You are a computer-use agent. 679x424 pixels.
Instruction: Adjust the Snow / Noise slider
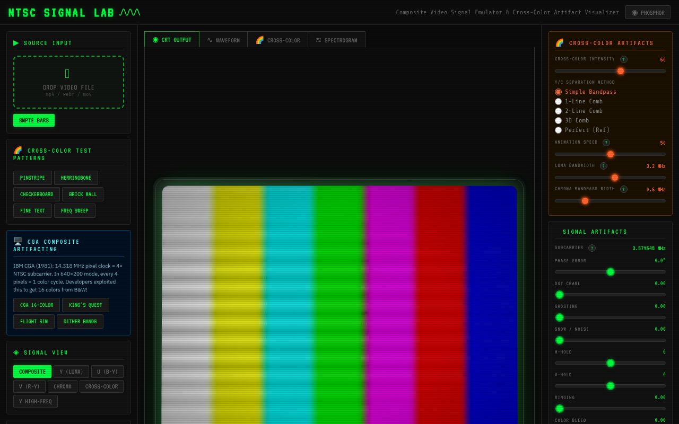click(x=610, y=340)
